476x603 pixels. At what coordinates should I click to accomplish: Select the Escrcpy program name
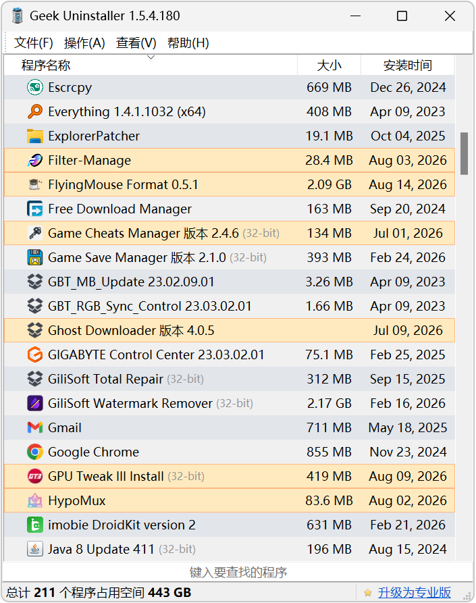[70, 87]
